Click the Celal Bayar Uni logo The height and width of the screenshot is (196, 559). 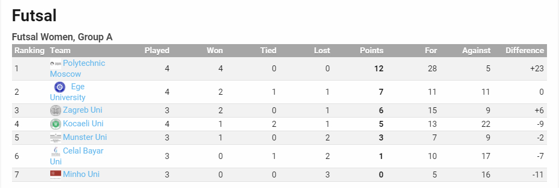(x=56, y=151)
